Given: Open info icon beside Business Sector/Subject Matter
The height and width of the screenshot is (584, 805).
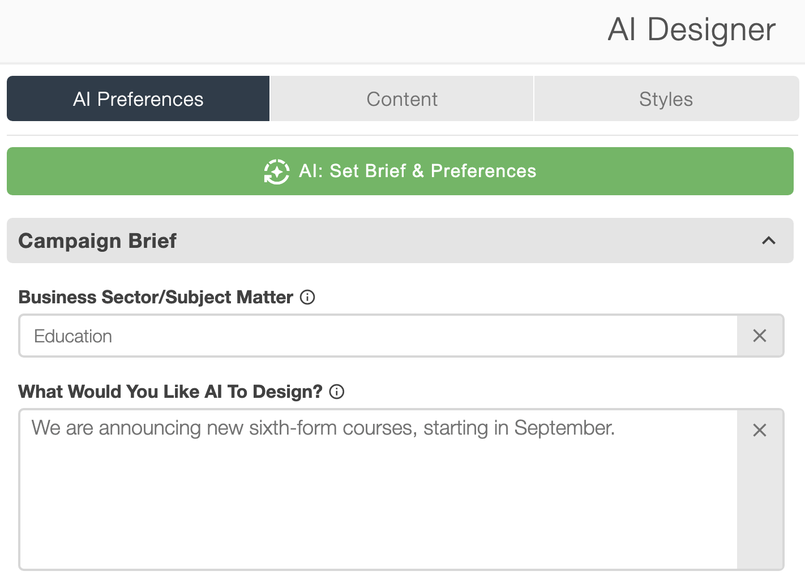Looking at the screenshot, I should [x=307, y=297].
